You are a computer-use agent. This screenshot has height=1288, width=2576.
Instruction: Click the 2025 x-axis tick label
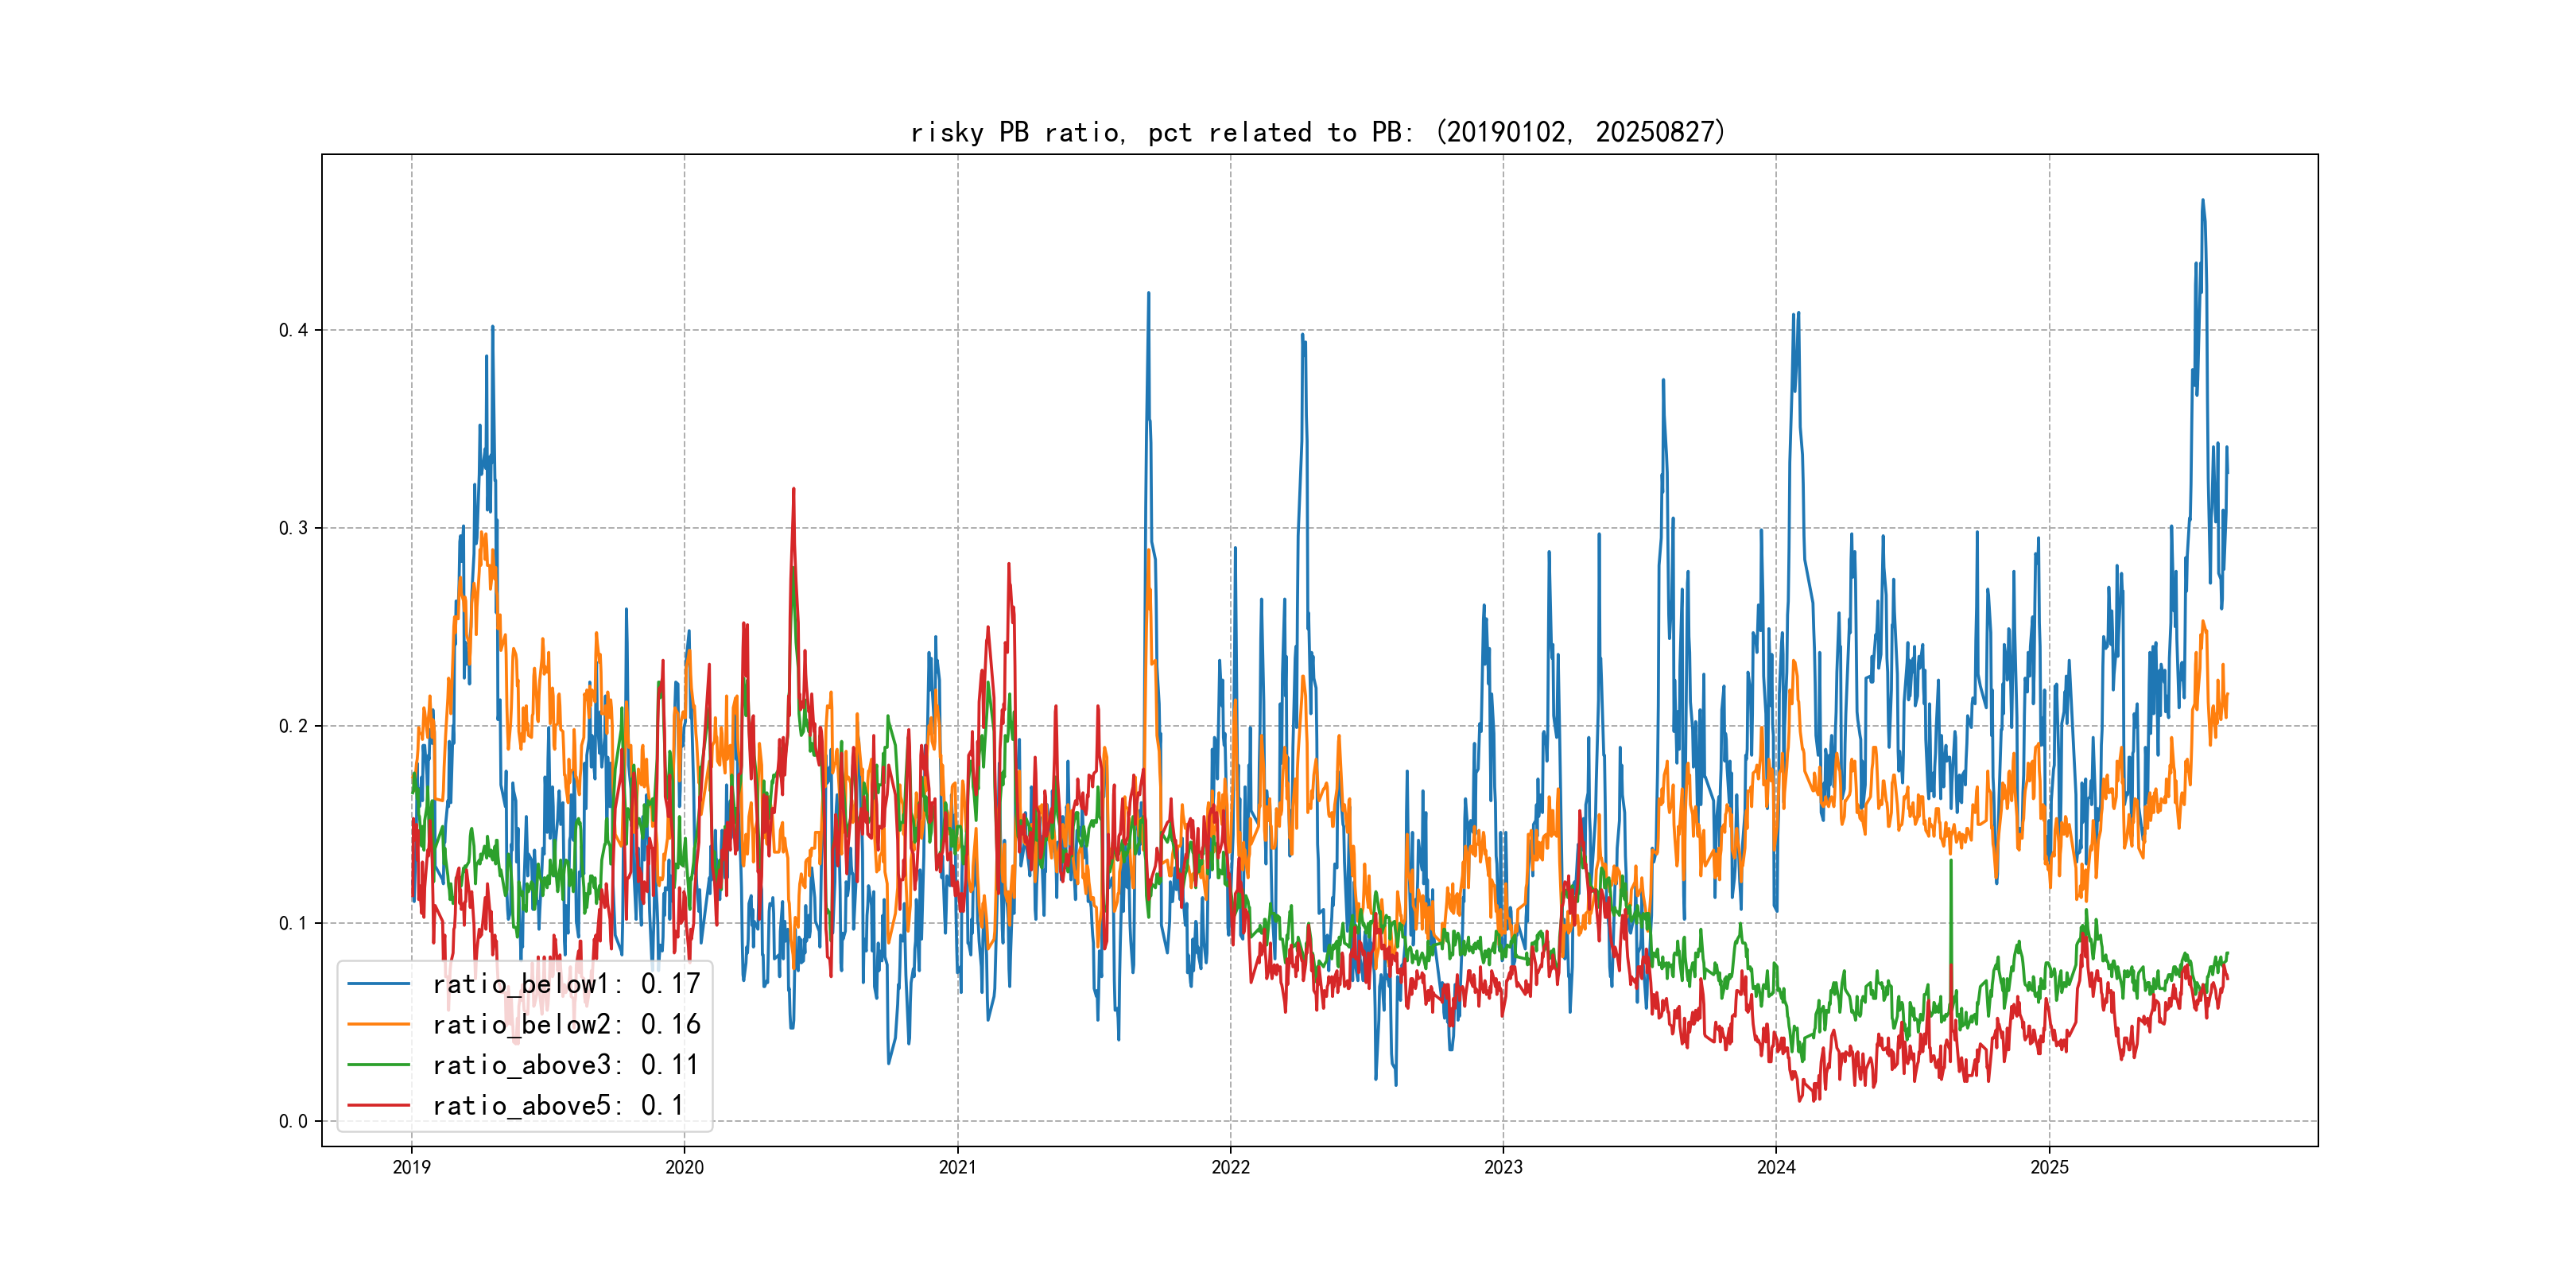pyautogui.click(x=2049, y=1167)
